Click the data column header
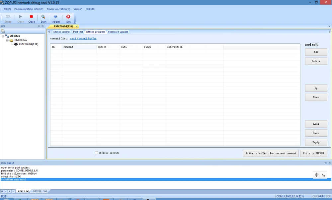This screenshot has width=332, height=200. 131,47
